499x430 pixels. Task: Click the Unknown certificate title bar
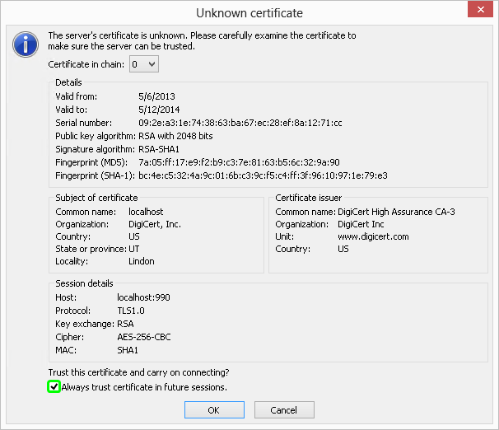247,12
